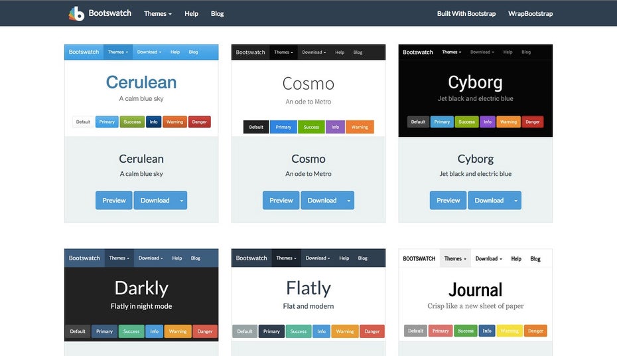Click the large Flatly heading in the preview

pyautogui.click(x=308, y=288)
